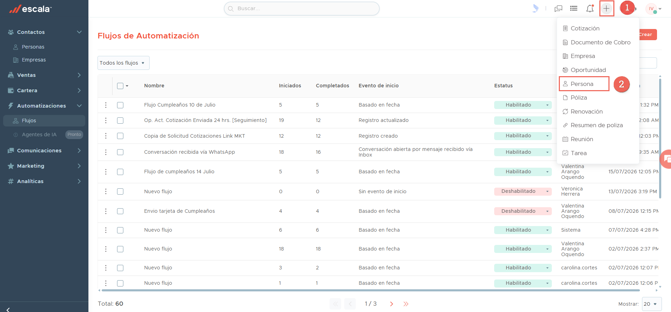The image size is (671, 312).
Task: Open row options for Flujo de cumpleaños 14 Julio
Action: click(106, 172)
